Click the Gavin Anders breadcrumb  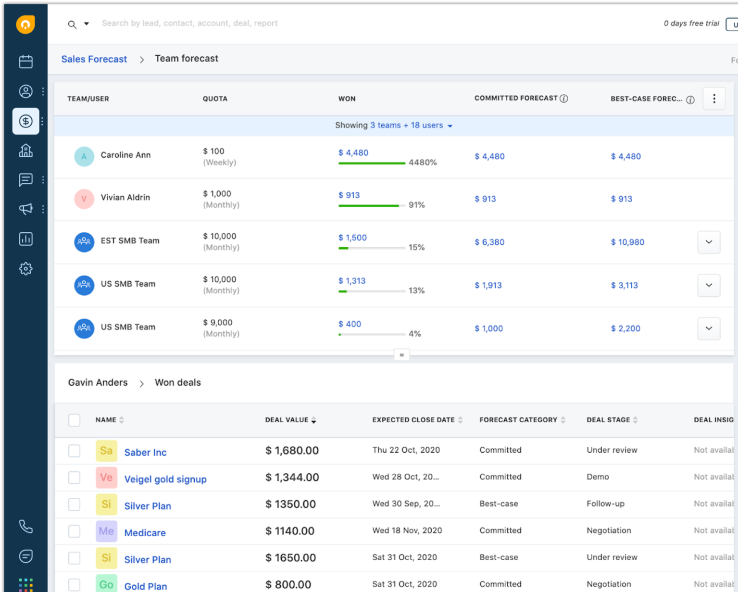98,382
